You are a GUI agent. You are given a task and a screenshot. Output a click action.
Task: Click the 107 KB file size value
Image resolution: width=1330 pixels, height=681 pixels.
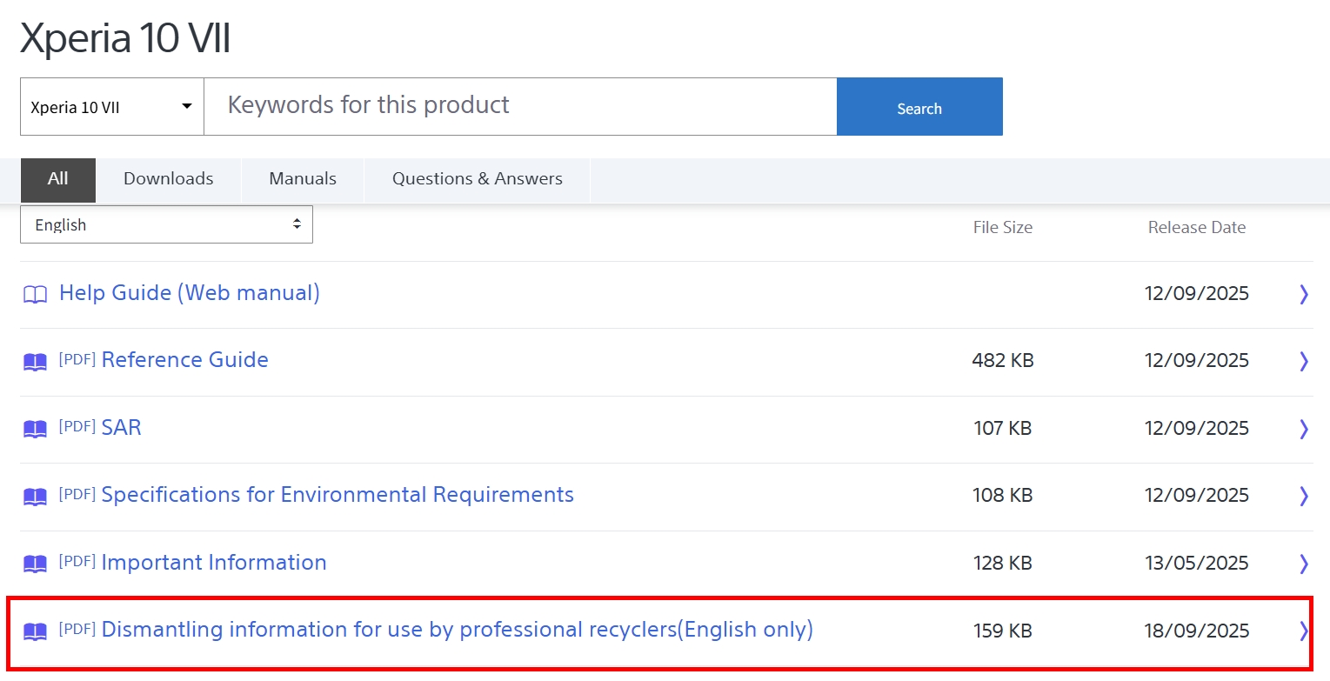pyautogui.click(x=1003, y=429)
